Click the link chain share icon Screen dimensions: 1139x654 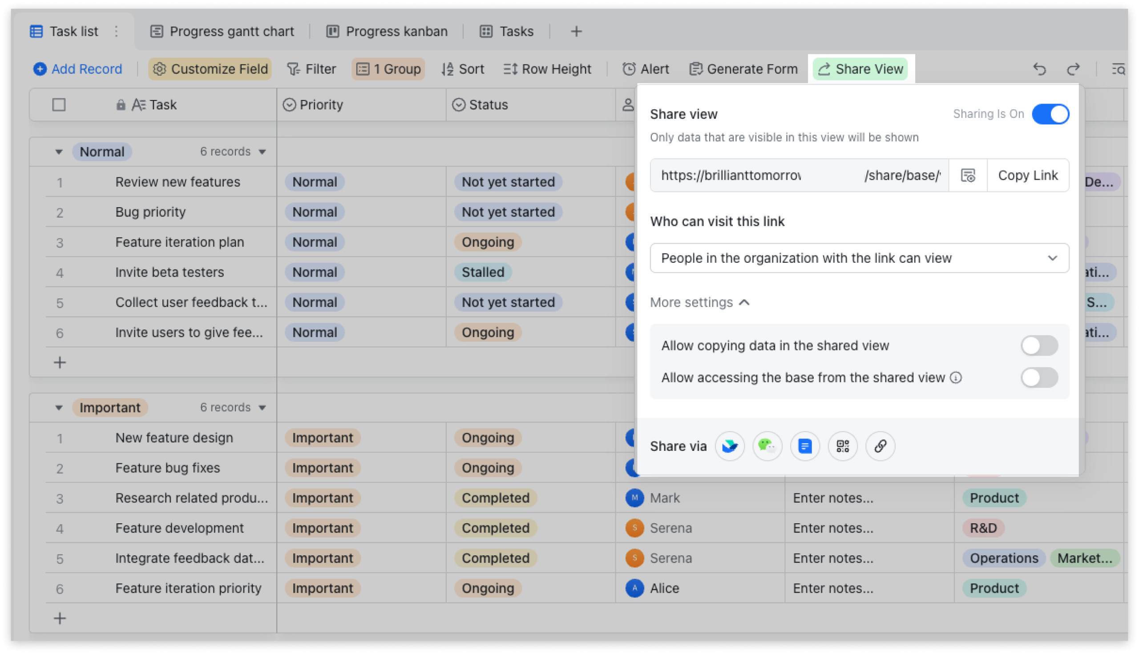[x=880, y=446]
